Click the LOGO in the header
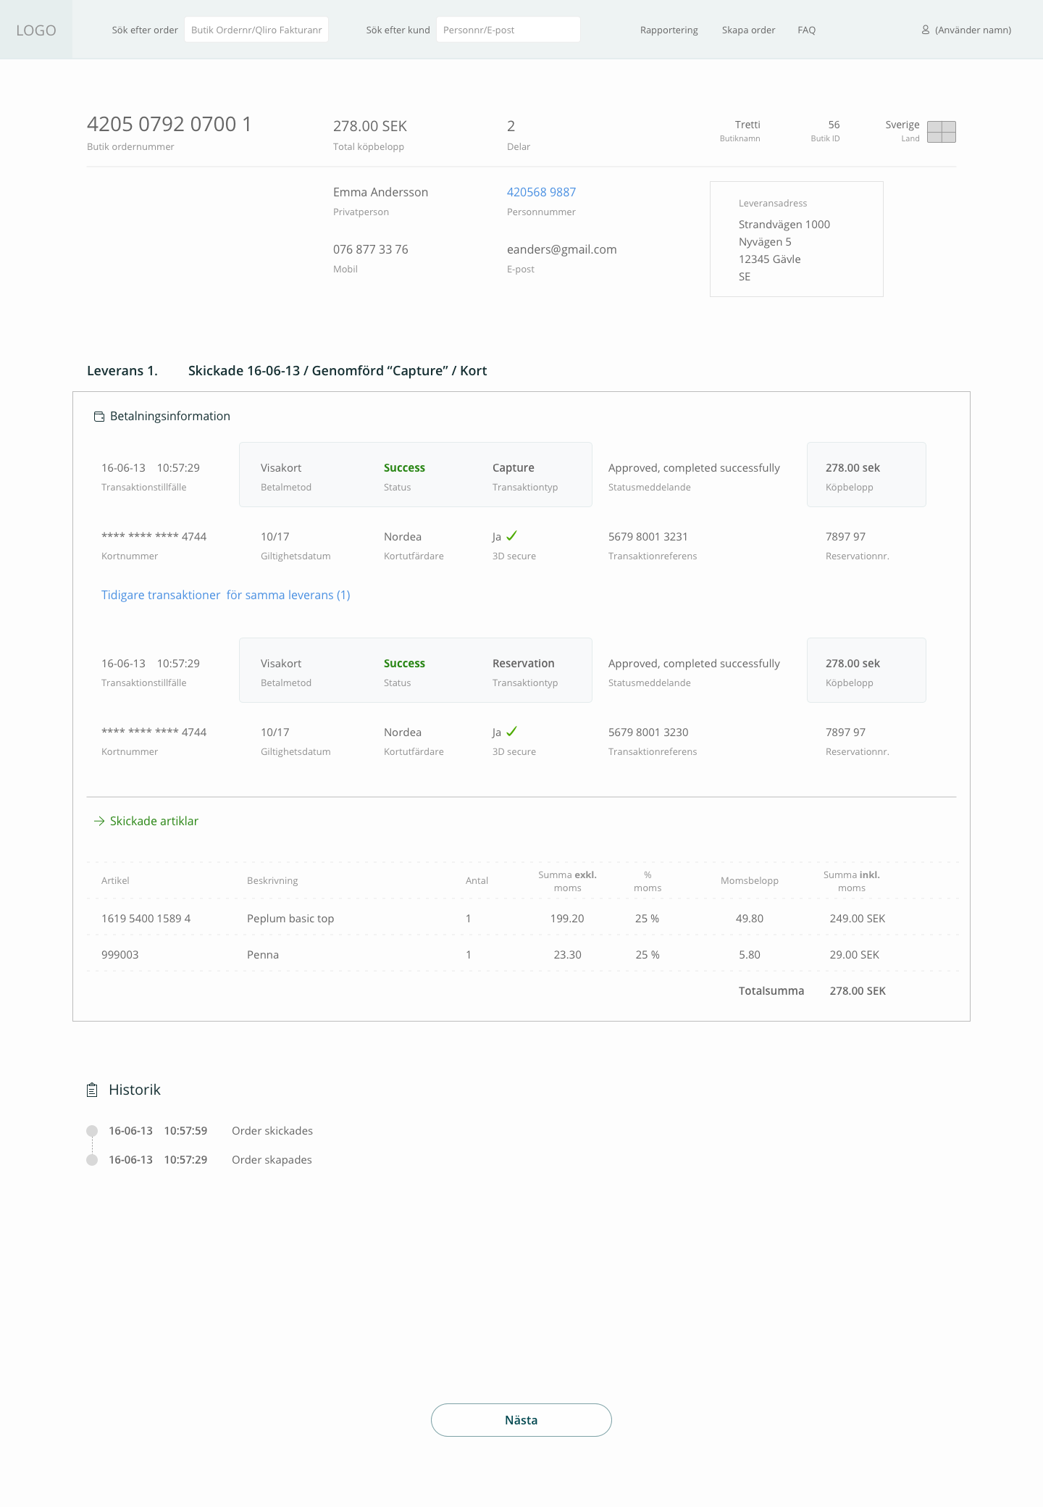The image size is (1043, 1507). 36,30
